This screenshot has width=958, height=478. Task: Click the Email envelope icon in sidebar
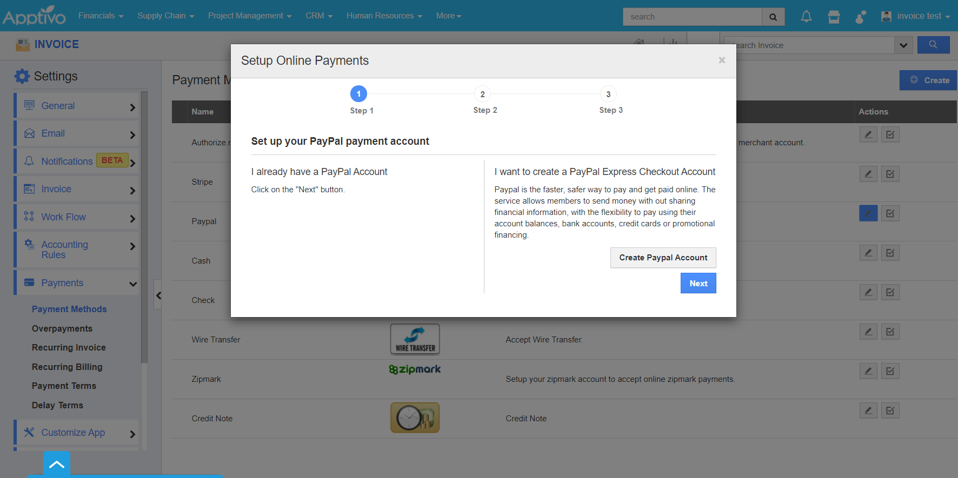coord(29,133)
